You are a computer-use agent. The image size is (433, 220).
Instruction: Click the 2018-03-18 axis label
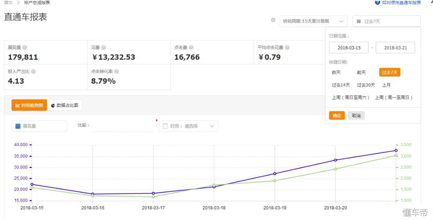point(214,208)
